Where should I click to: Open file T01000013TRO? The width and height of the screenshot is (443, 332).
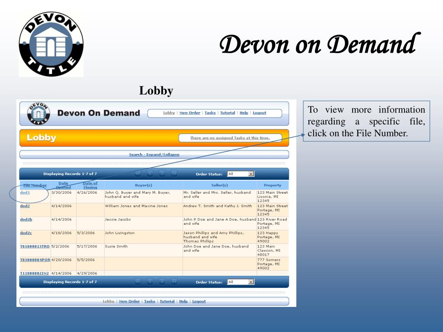(x=35, y=246)
